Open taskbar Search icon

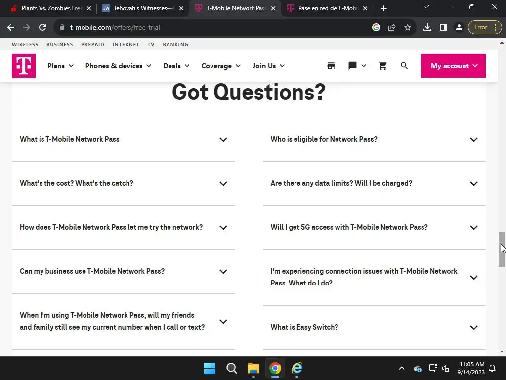tap(231, 368)
